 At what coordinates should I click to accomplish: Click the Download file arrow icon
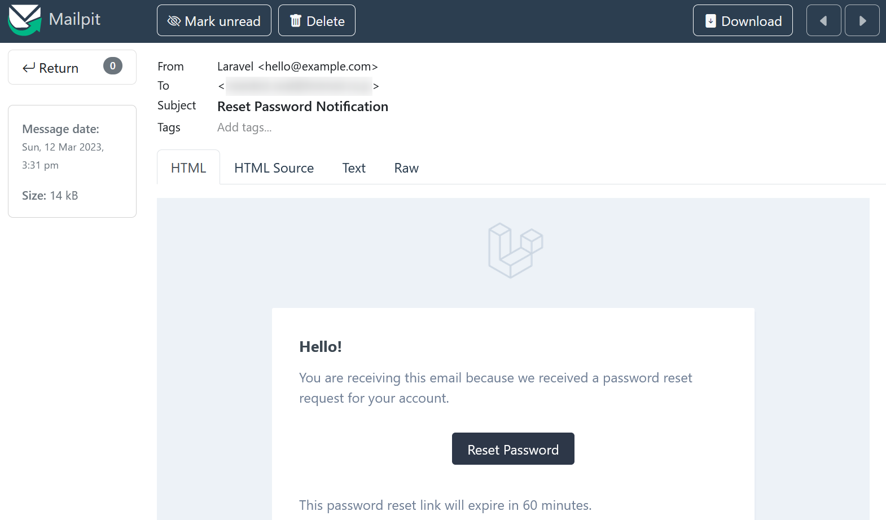point(711,21)
